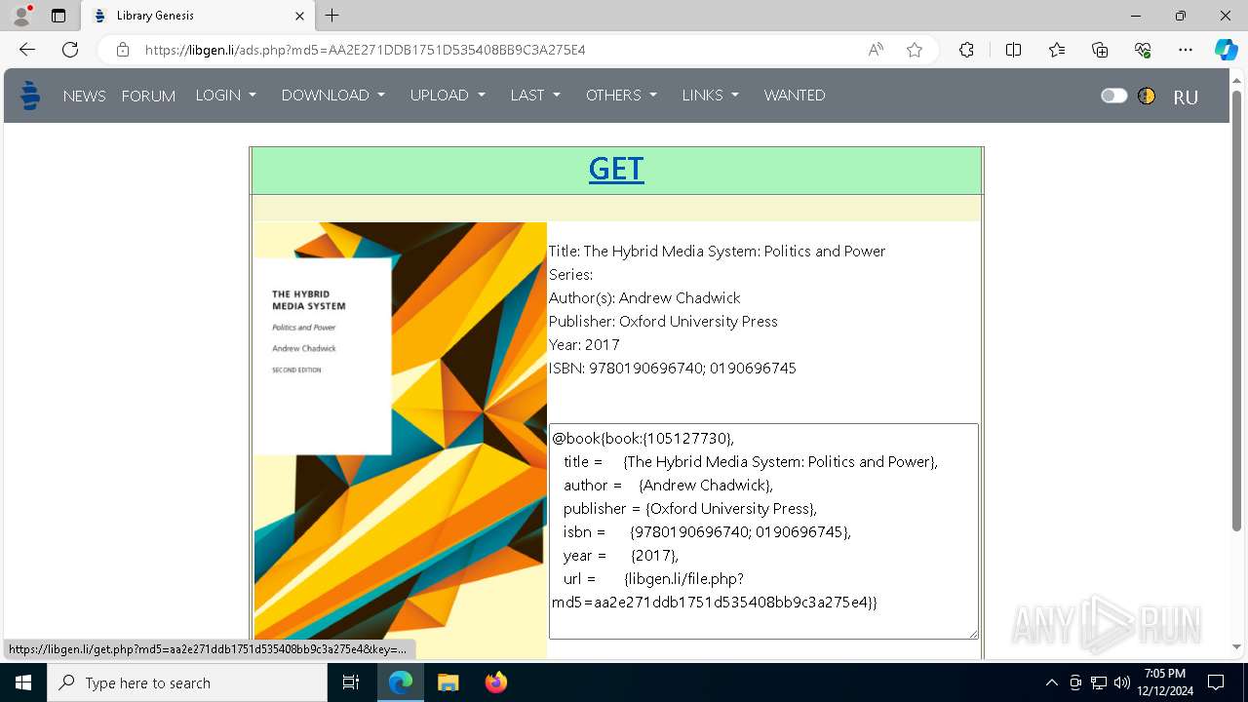
Task: Expand the OTHERS dropdown menu
Action: coord(621,95)
